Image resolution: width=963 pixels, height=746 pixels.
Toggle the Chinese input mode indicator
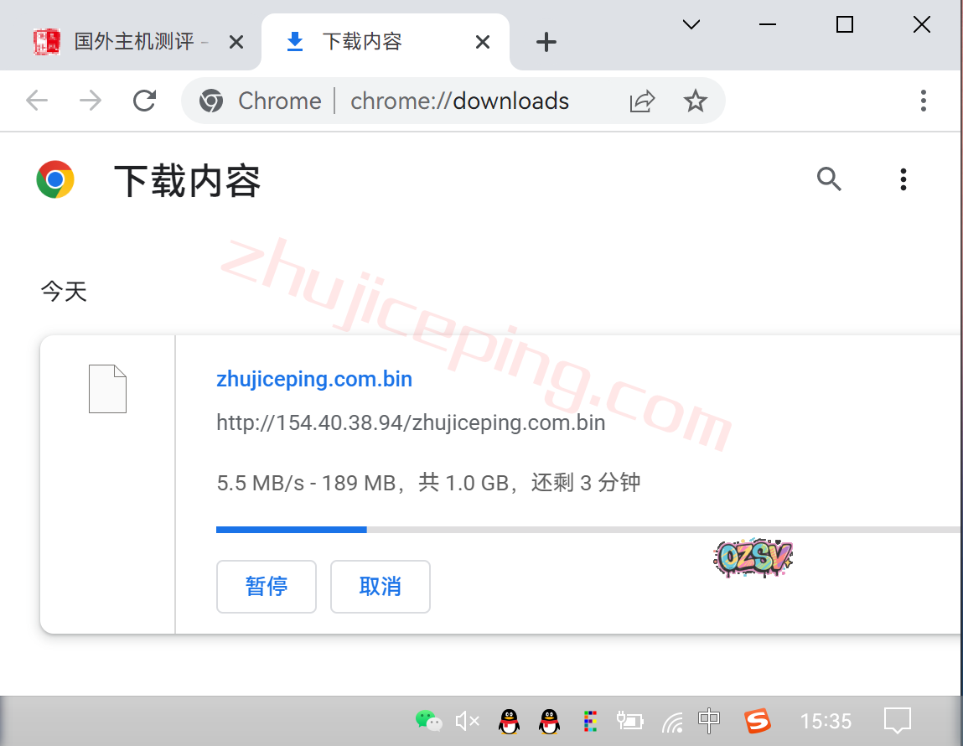(709, 720)
